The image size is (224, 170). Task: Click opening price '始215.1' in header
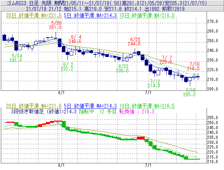(x=73, y=9)
